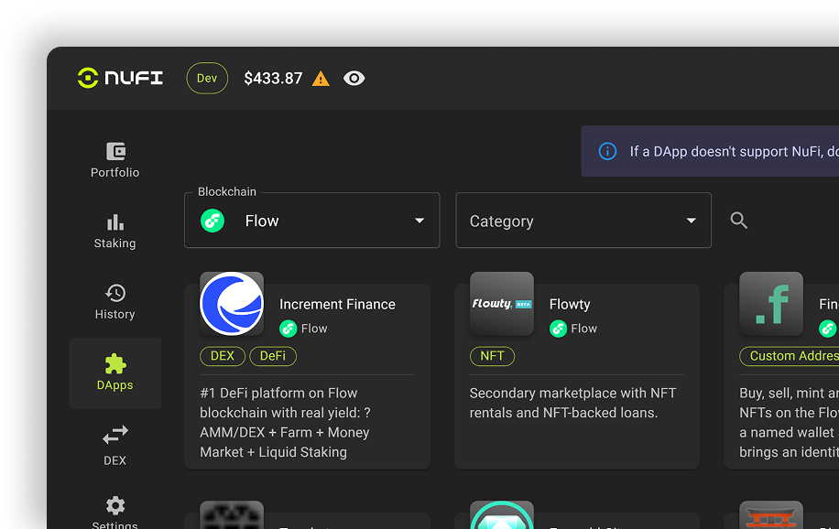Click the NuFi logo

pyautogui.click(x=120, y=78)
